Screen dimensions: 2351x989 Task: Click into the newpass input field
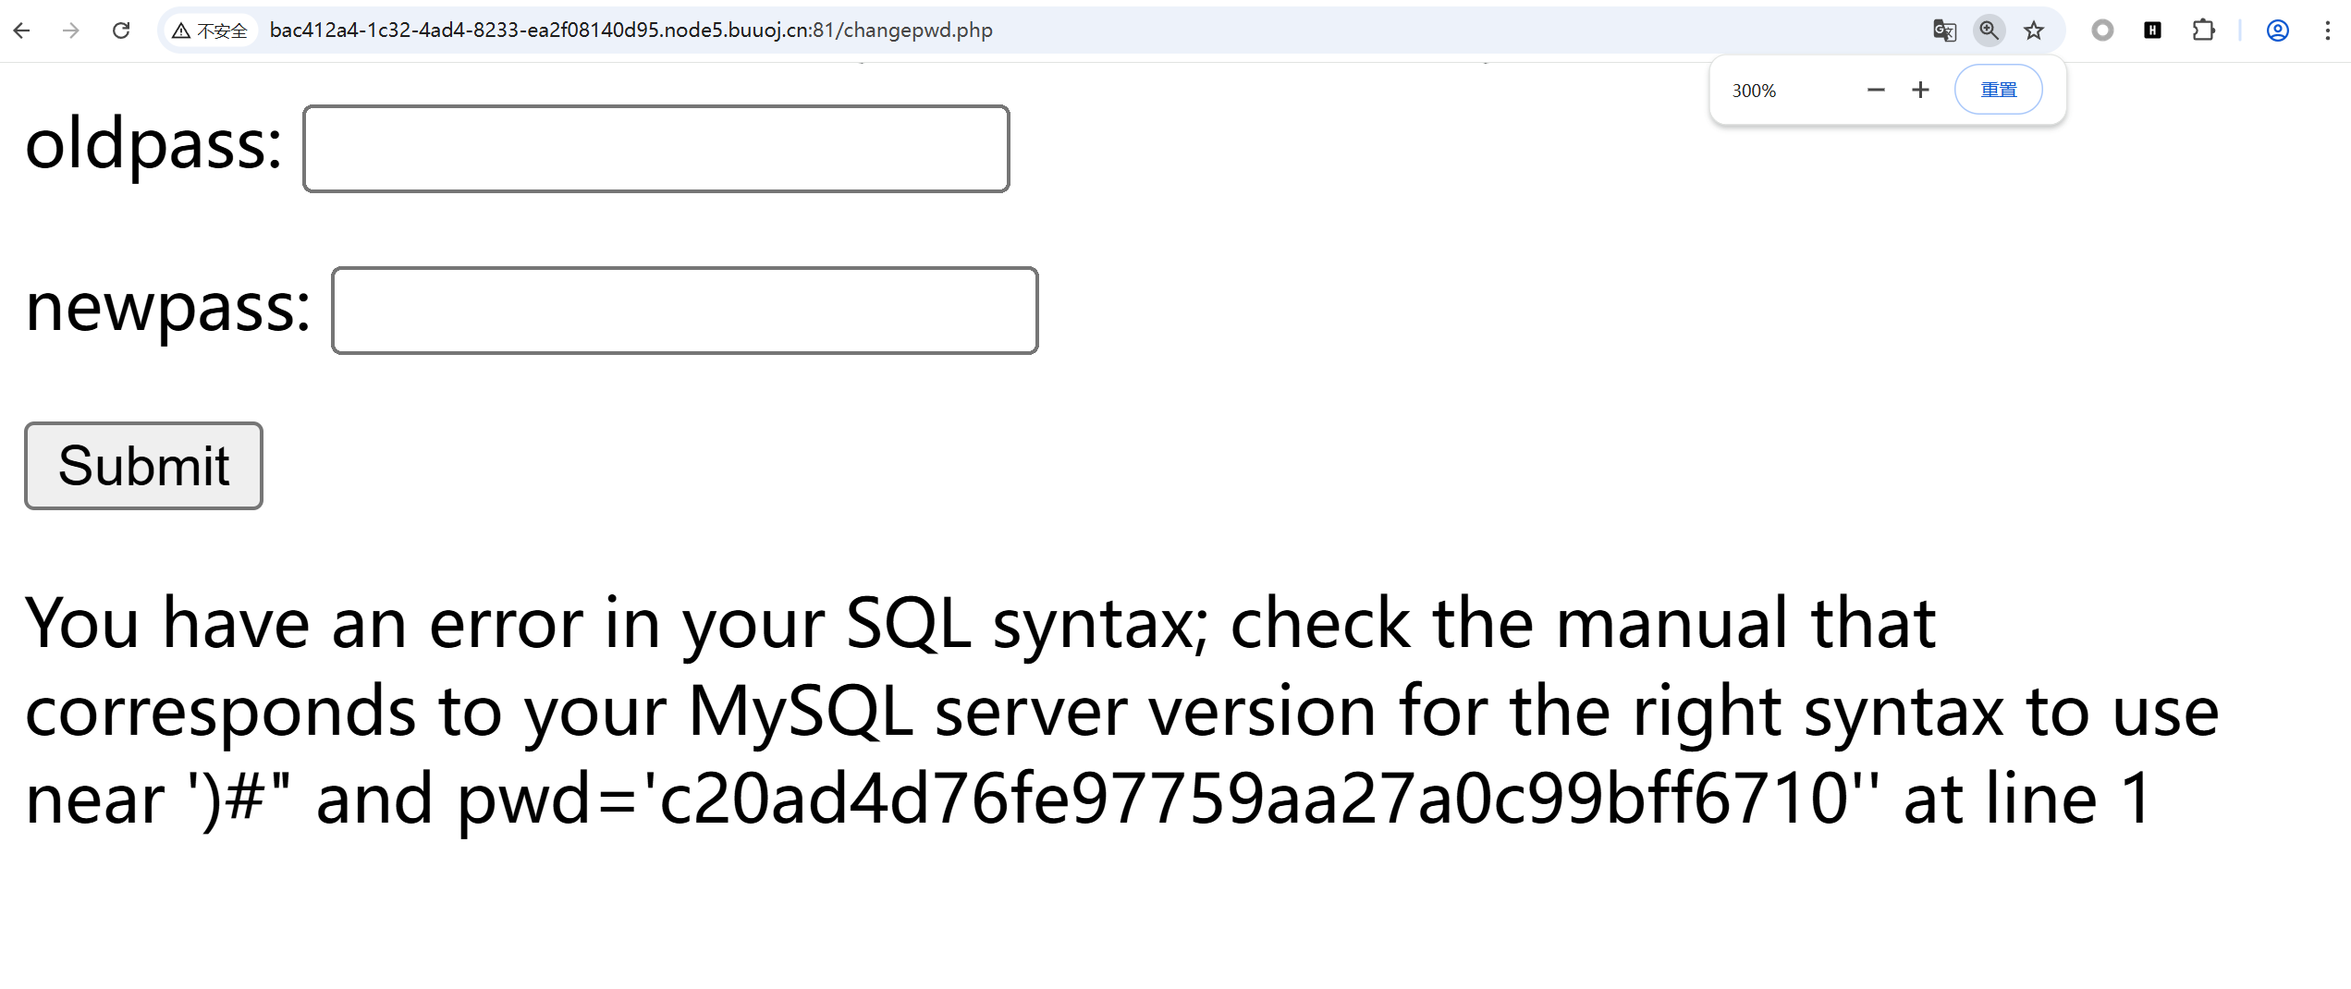(684, 311)
